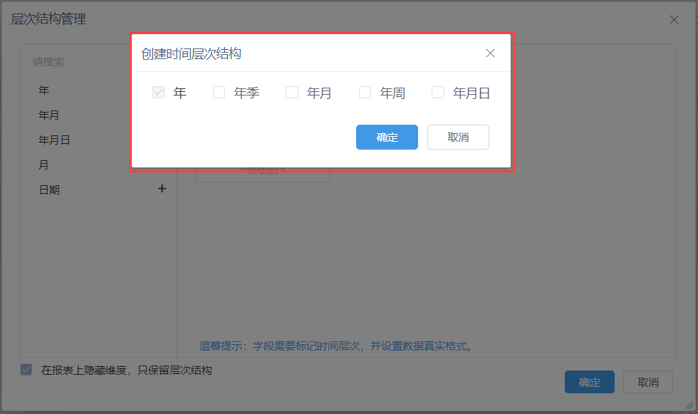Check the 年季 checkbox

pos(219,93)
